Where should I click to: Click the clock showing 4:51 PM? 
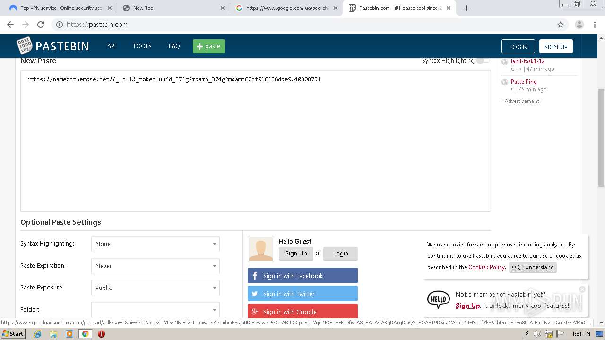click(x=580, y=334)
